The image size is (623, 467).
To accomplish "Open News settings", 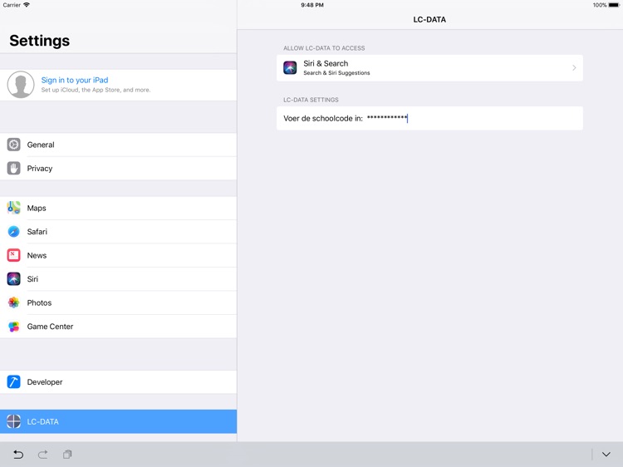I will [119, 255].
